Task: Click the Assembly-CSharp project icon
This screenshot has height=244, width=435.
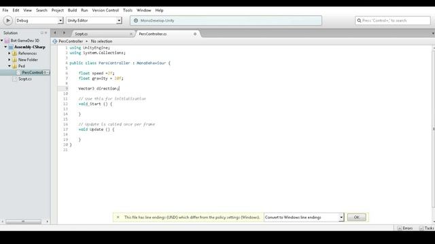Action: click(x=11, y=47)
